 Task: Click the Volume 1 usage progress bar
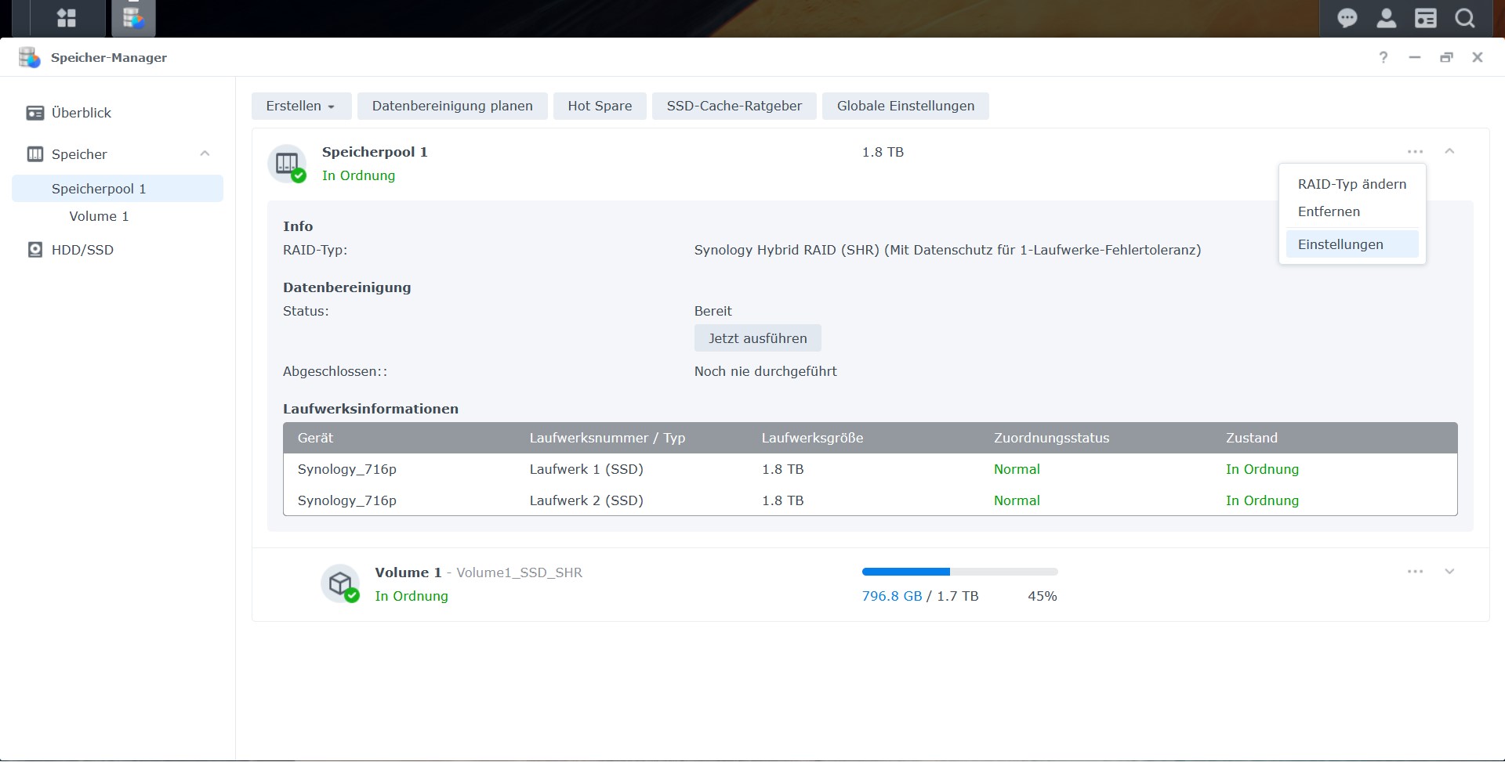pyautogui.click(x=960, y=572)
